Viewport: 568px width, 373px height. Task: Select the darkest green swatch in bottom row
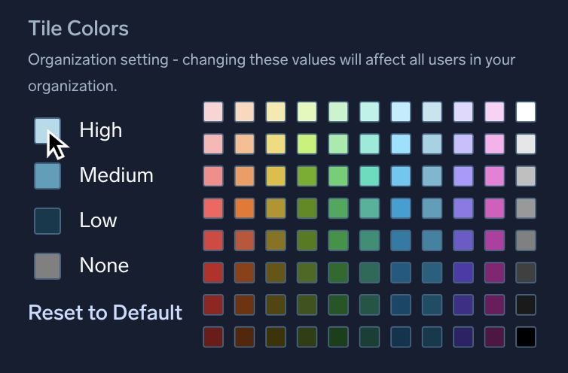338,336
